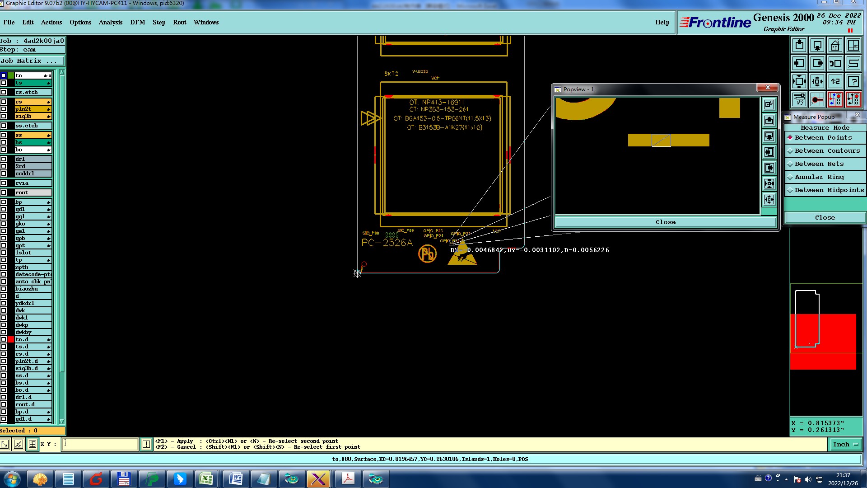Screen dimensions: 867x488
Task: Toggle checkbox for rout layer
Action: pyautogui.click(x=4, y=192)
